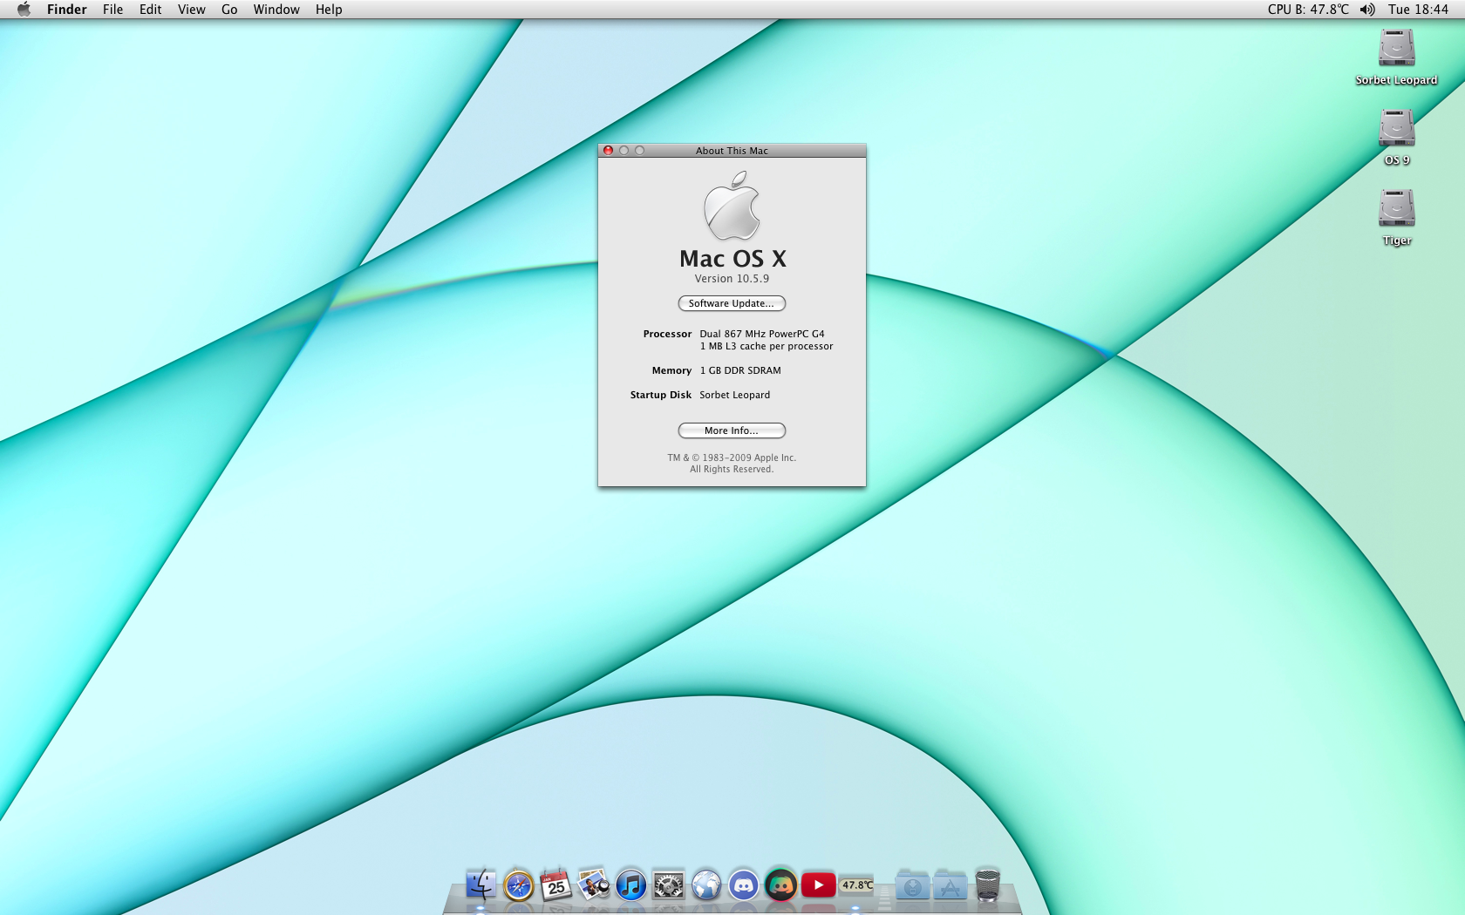The height and width of the screenshot is (915, 1465).
Task: Open the globe browser icon in Dock
Action: coord(706,885)
